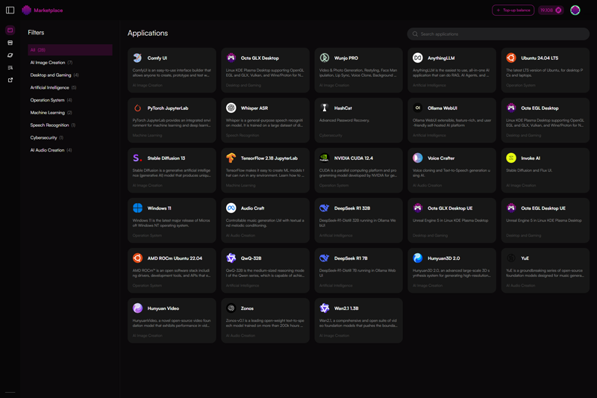Click the Whisper ASR icon
Image resolution: width=597 pixels, height=398 pixels.
[231, 108]
